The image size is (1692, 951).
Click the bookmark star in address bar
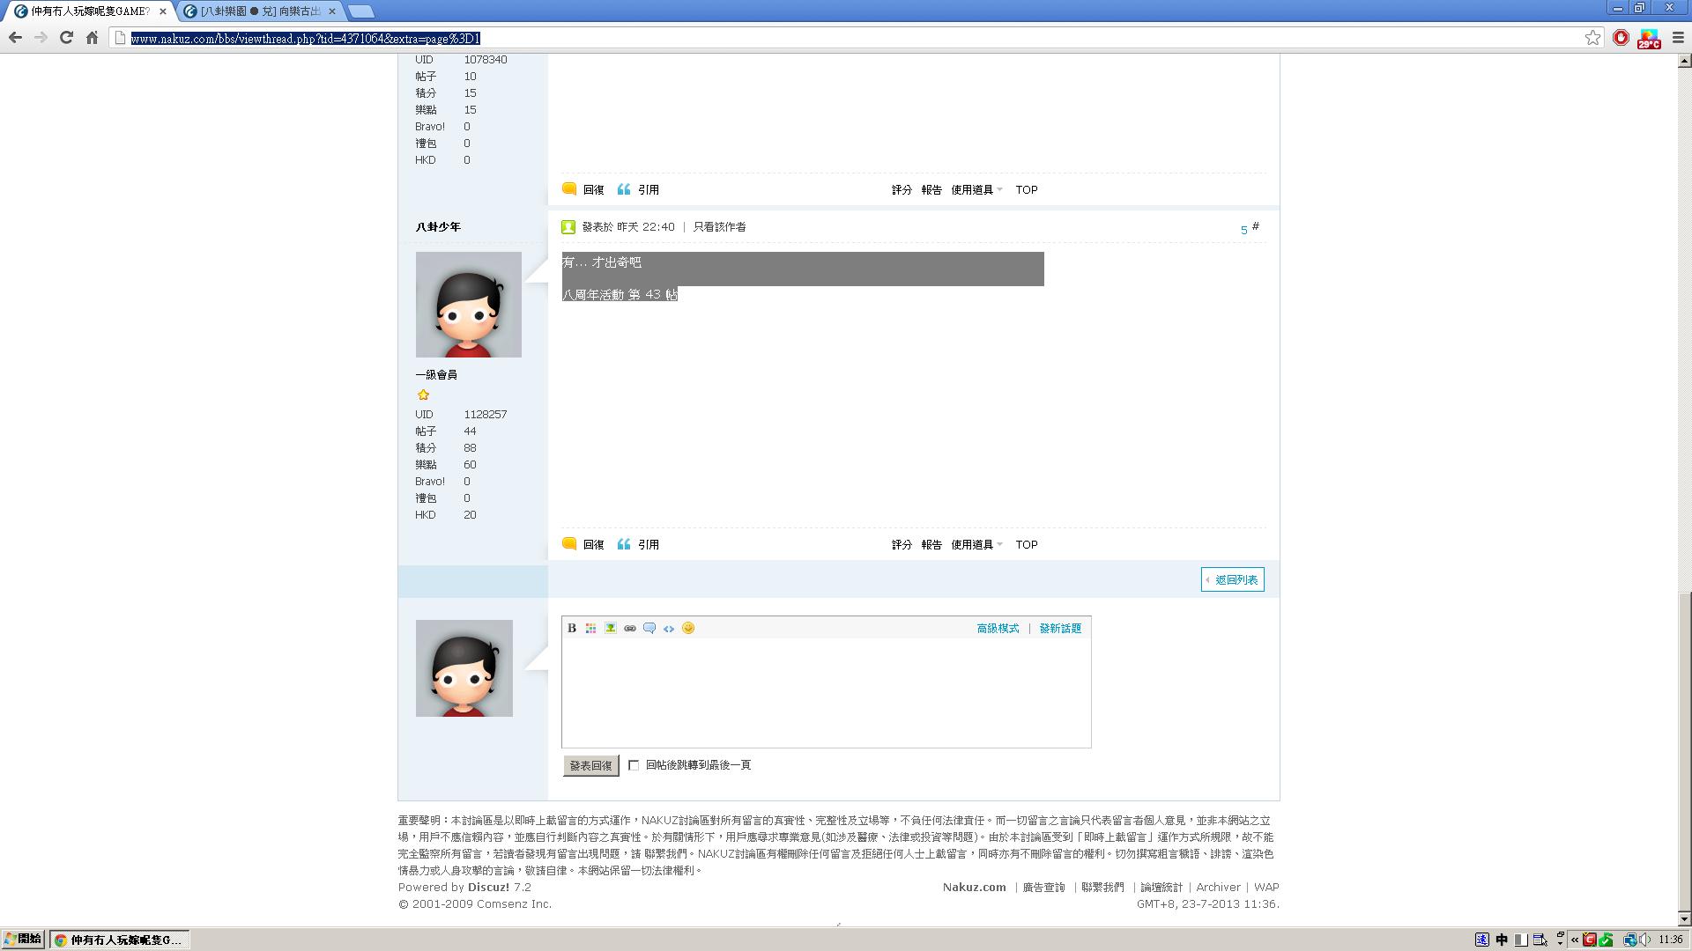tap(1592, 38)
